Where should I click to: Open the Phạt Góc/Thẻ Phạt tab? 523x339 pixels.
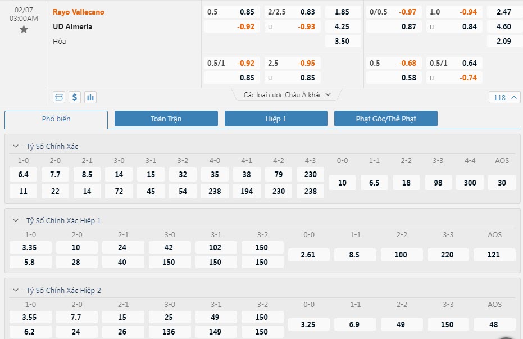pyautogui.click(x=386, y=118)
